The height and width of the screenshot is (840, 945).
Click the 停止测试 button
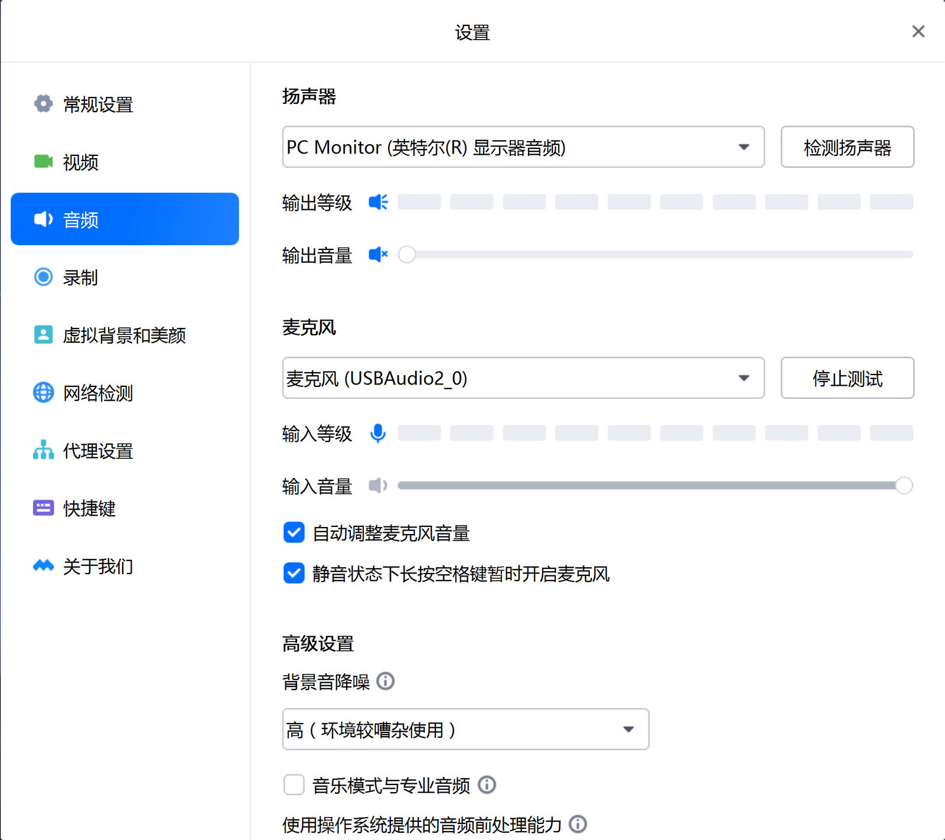tap(847, 378)
